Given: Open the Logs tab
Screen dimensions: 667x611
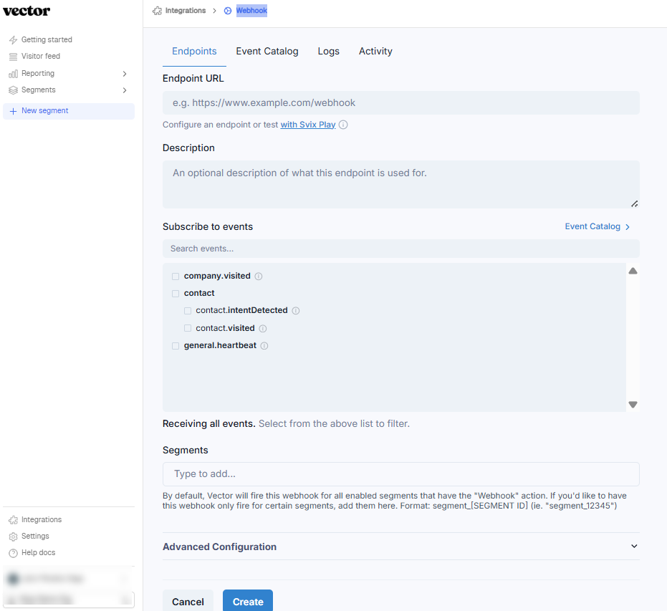Looking at the screenshot, I should point(329,52).
